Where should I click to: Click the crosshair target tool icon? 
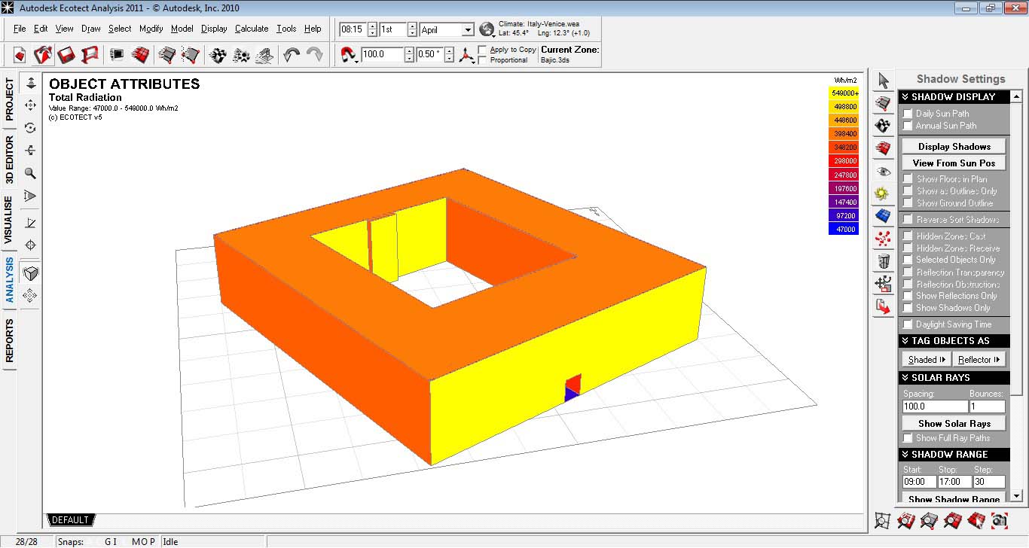tap(31, 245)
